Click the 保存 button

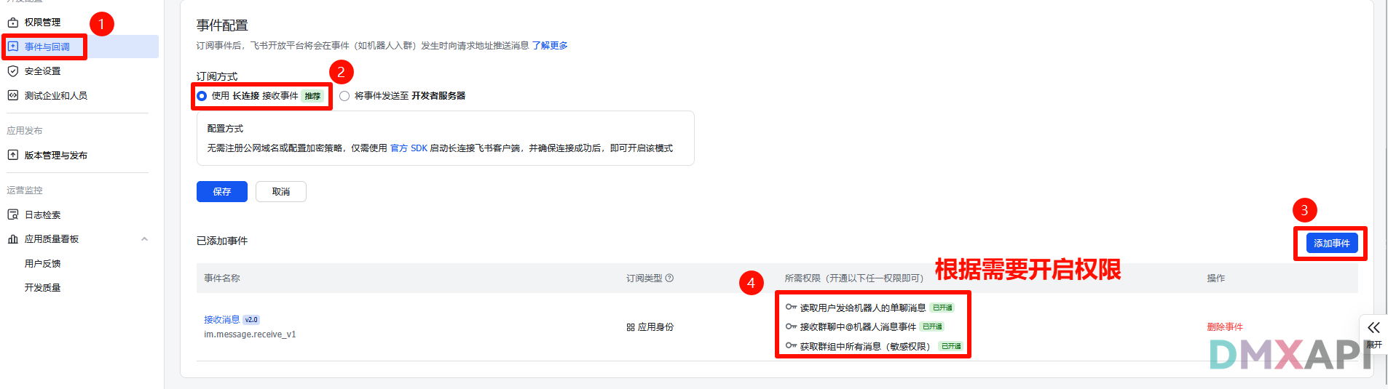(222, 191)
